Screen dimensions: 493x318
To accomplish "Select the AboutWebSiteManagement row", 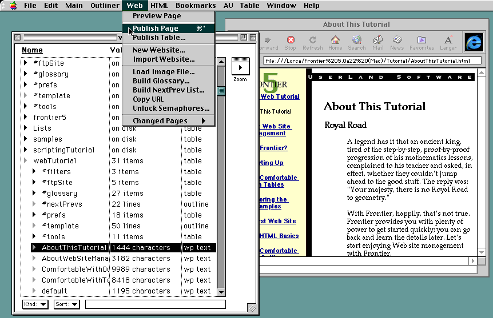I will [74, 259].
